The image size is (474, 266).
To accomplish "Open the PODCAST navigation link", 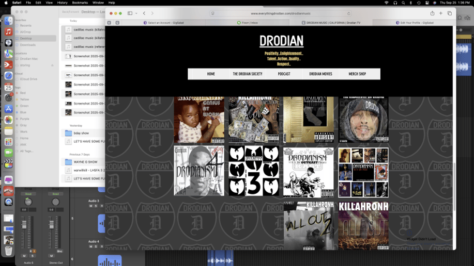I will pyautogui.click(x=284, y=74).
